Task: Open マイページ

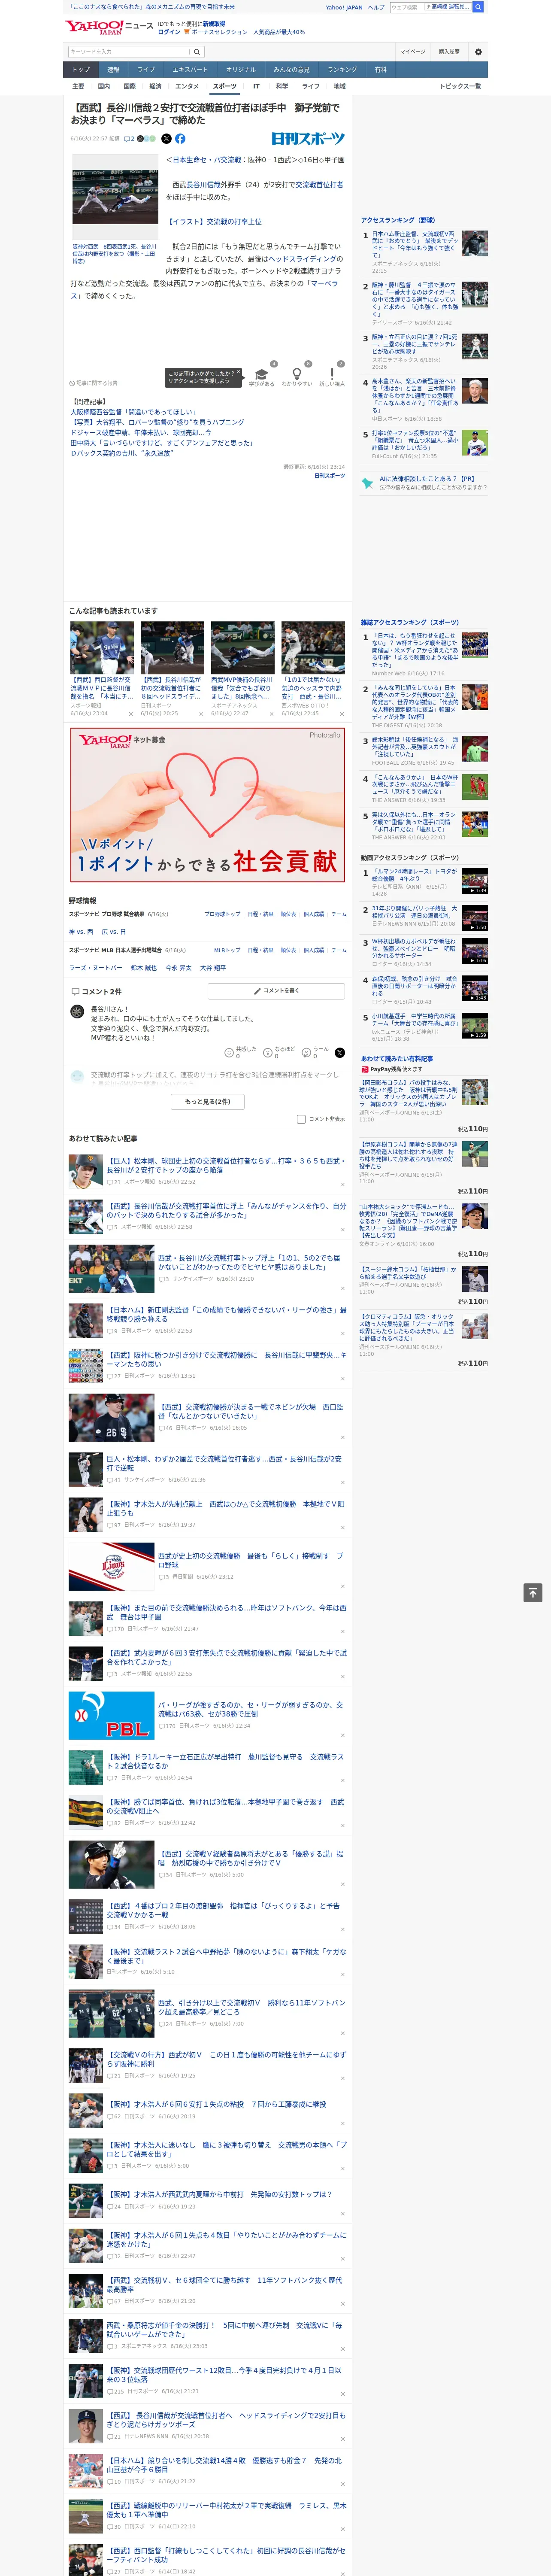Action: 413,52
